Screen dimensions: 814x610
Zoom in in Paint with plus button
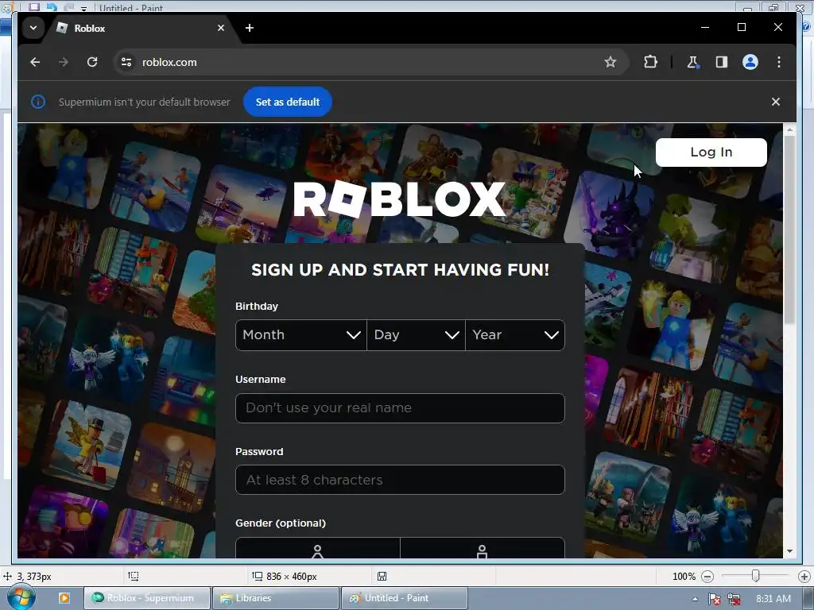pos(804,577)
